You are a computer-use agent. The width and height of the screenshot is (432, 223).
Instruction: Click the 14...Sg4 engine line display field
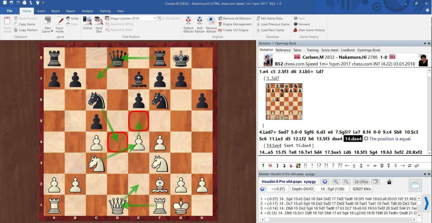coord(332,189)
